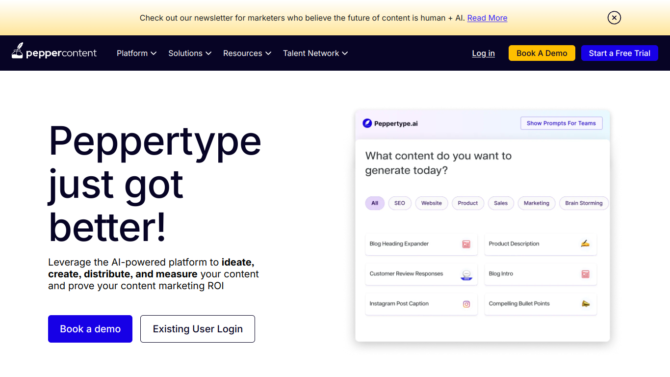
Task: Open the Read More newsletter link
Action: 487,18
